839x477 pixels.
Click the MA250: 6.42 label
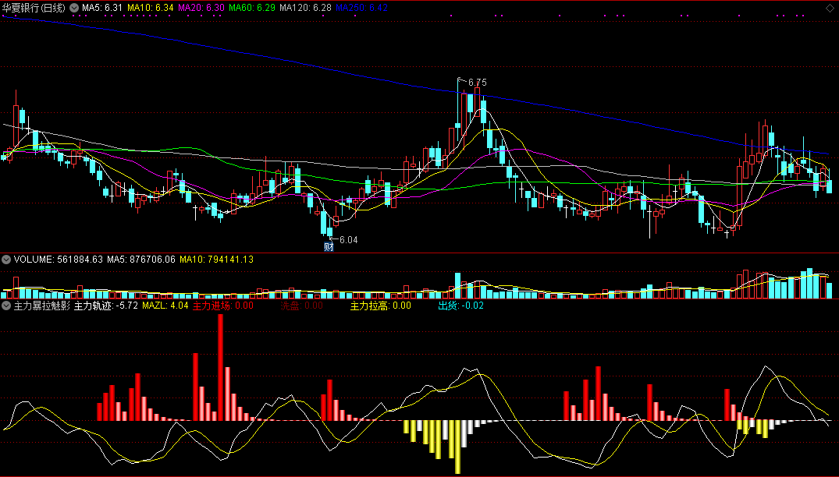click(361, 8)
